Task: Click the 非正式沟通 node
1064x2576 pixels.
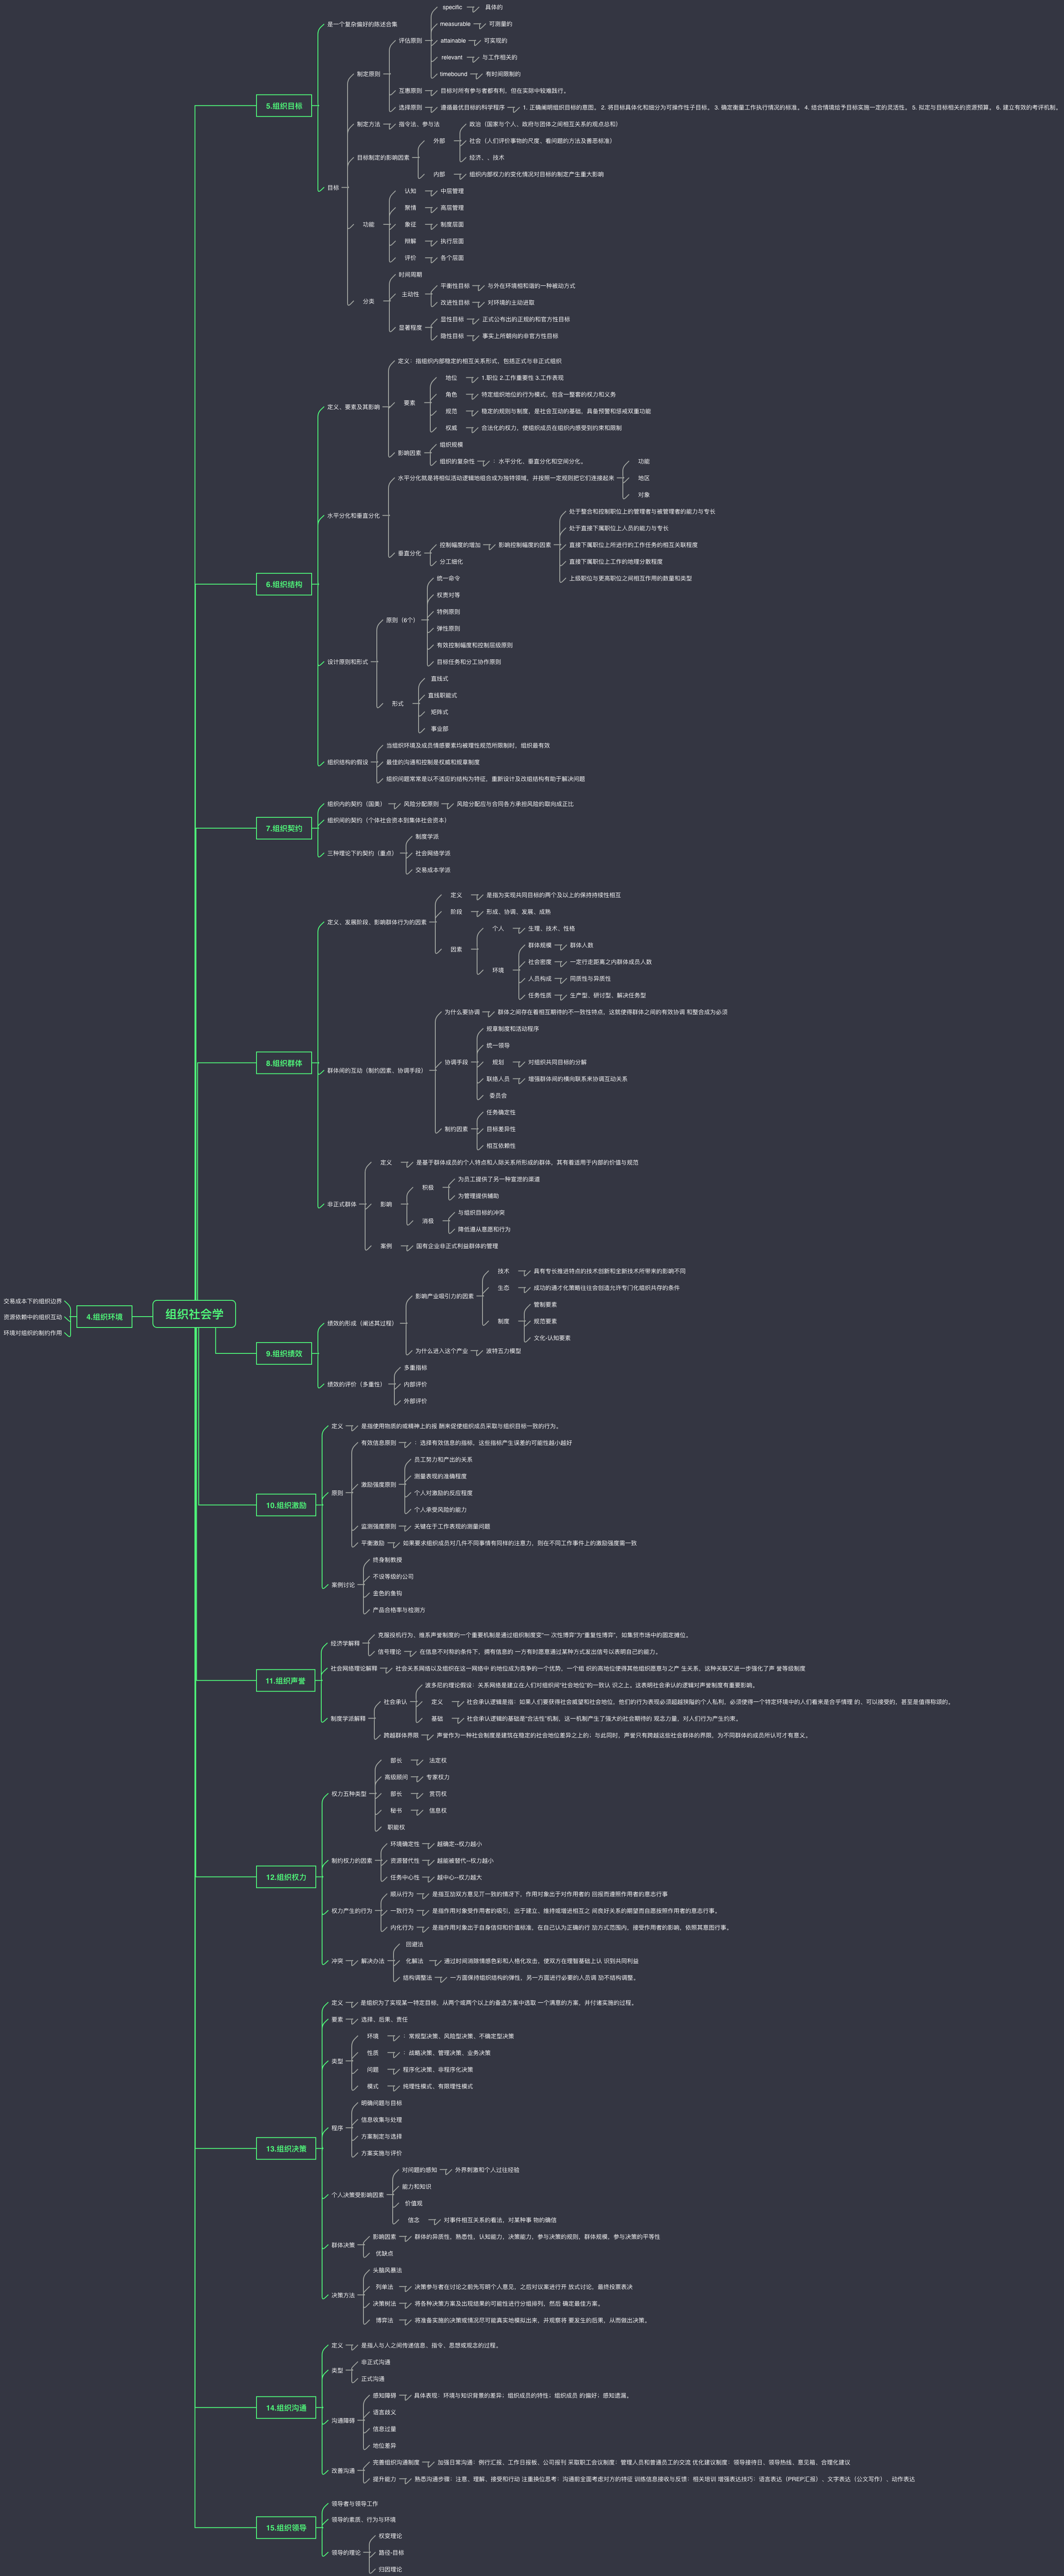Action: pyautogui.click(x=375, y=2362)
